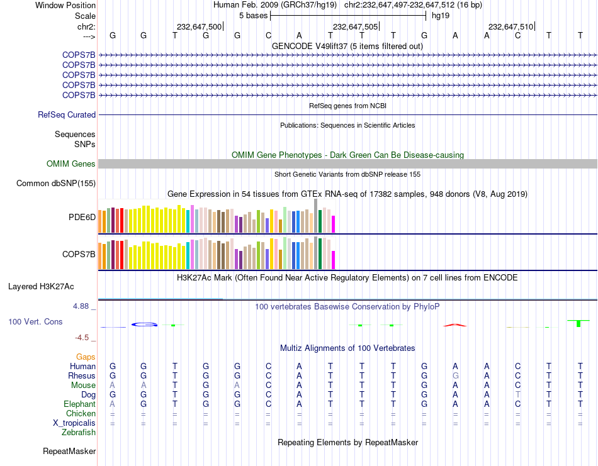Click the Gaps row label
Image resolution: width=598 pixels, height=466 pixels.
pos(86,357)
